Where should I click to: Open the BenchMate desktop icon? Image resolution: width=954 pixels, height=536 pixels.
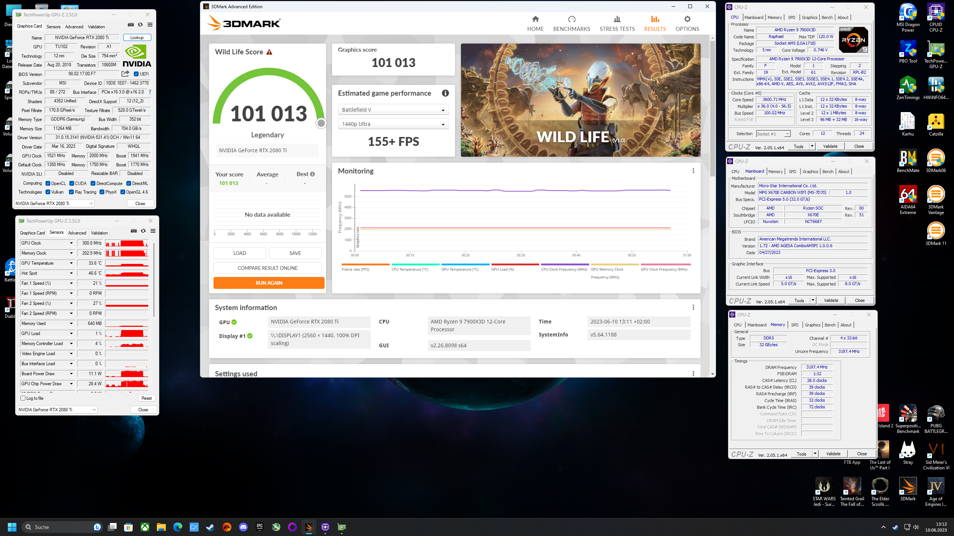[908, 161]
